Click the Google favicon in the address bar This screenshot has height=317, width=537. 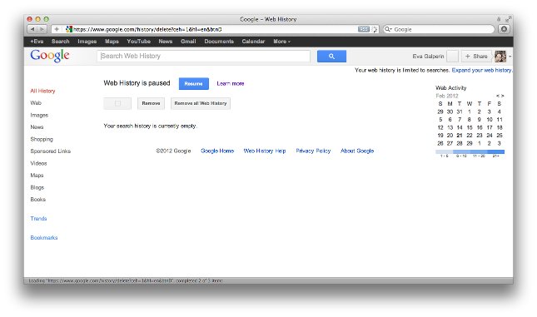pyautogui.click(x=69, y=29)
